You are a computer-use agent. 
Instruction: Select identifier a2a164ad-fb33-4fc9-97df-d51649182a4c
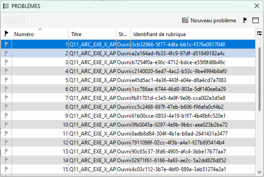[178, 54]
